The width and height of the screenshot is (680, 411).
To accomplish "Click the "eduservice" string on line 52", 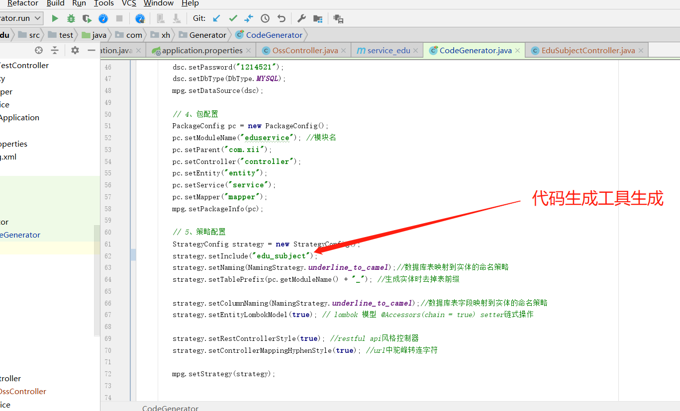I will point(268,138).
